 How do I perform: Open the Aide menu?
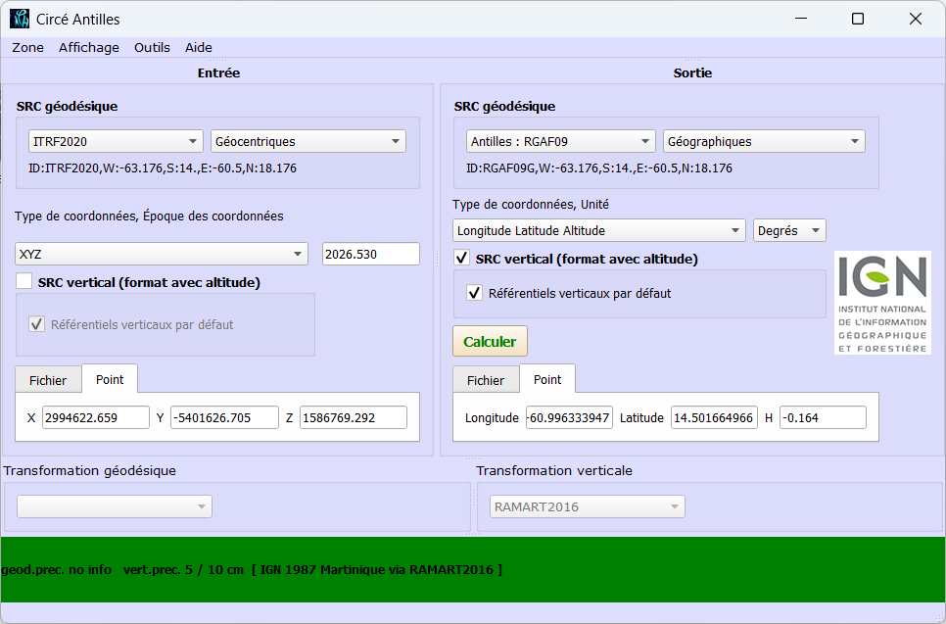pos(199,48)
